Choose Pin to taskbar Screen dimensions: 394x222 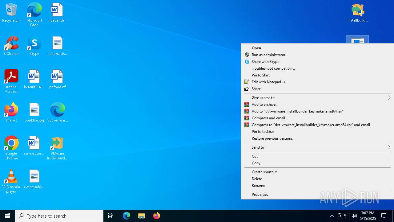(317, 132)
